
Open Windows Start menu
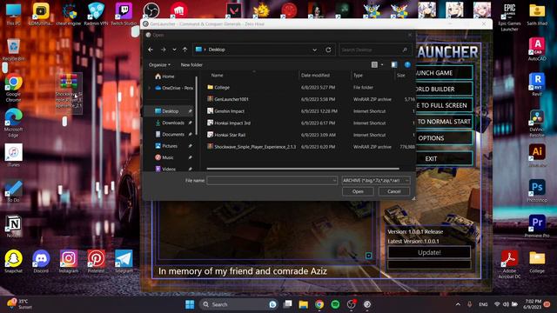click(190, 304)
